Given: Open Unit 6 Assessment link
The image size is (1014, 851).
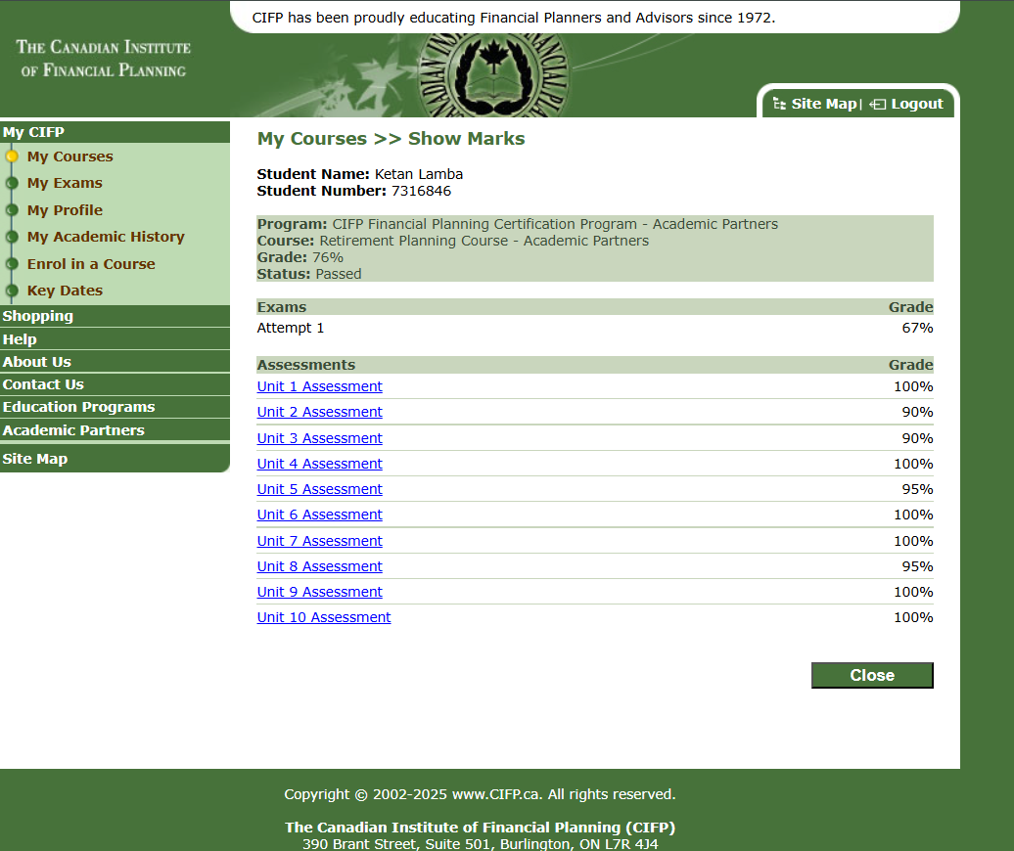Looking at the screenshot, I should coord(319,515).
